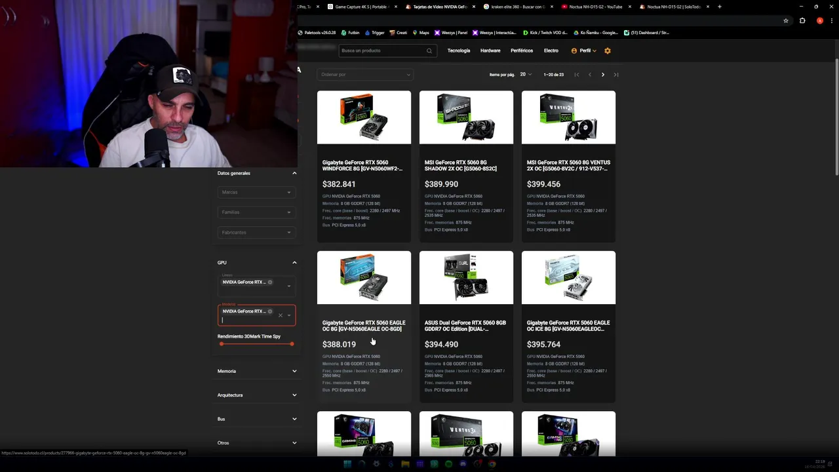The width and height of the screenshot is (839, 472).
Task: Change items per page dropdown
Action: click(526, 75)
